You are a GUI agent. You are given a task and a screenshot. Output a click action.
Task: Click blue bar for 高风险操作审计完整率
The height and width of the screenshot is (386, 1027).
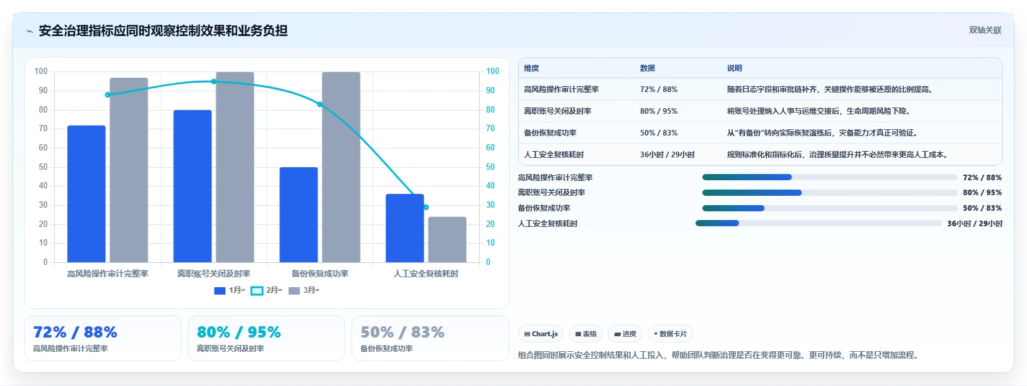pyautogui.click(x=86, y=194)
